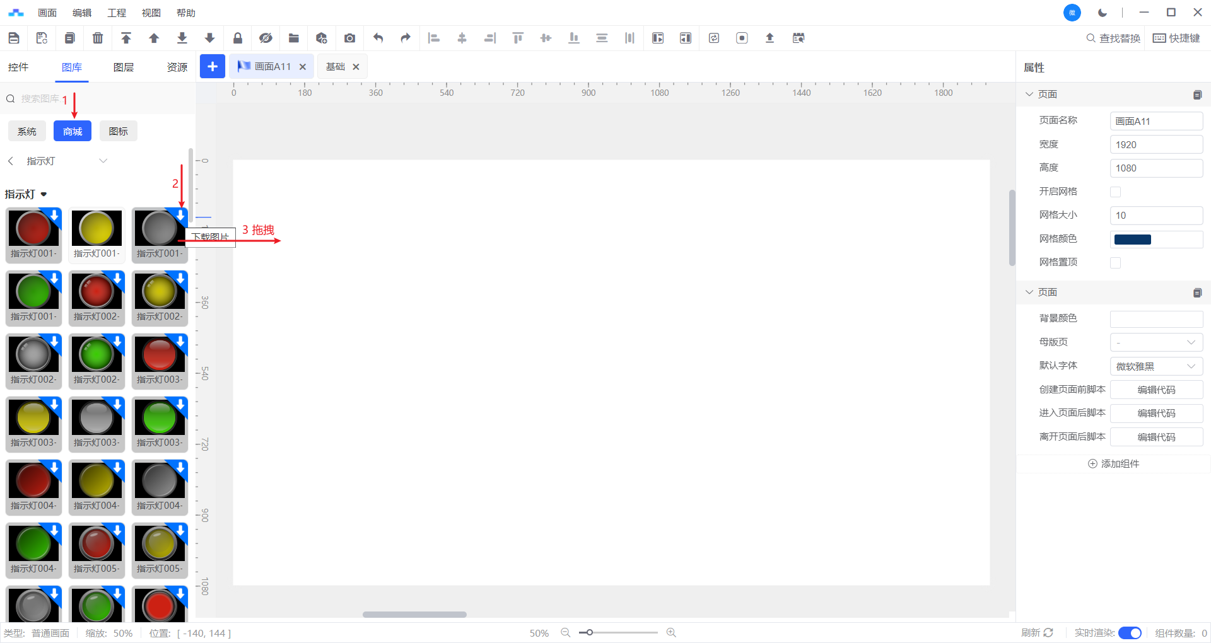The height and width of the screenshot is (643, 1211).
Task: Click the lock icon in the toolbar
Action: click(238, 38)
